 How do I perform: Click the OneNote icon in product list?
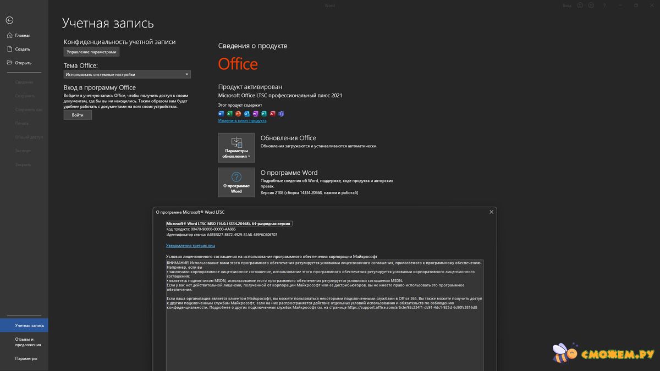255,114
